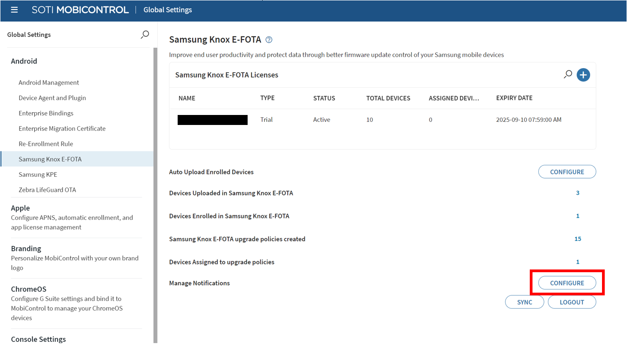Screen dimensions: 627x344
Task: Expand the ChromeOS section
Action: point(29,289)
